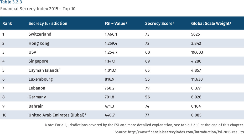Image resolution: width=244 pixels, height=134 pixels.
Task: Click the Germany jurisdiction cell
Action: (37, 97)
